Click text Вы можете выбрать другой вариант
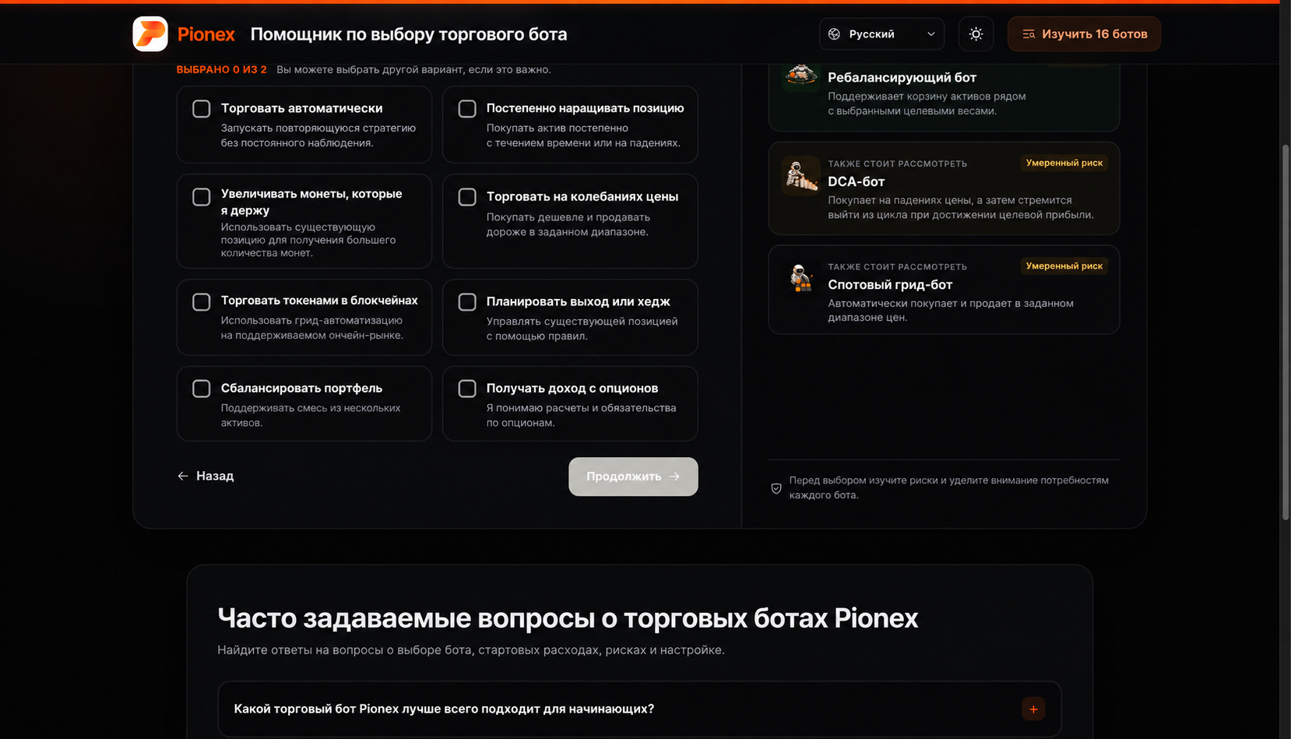 pos(413,69)
